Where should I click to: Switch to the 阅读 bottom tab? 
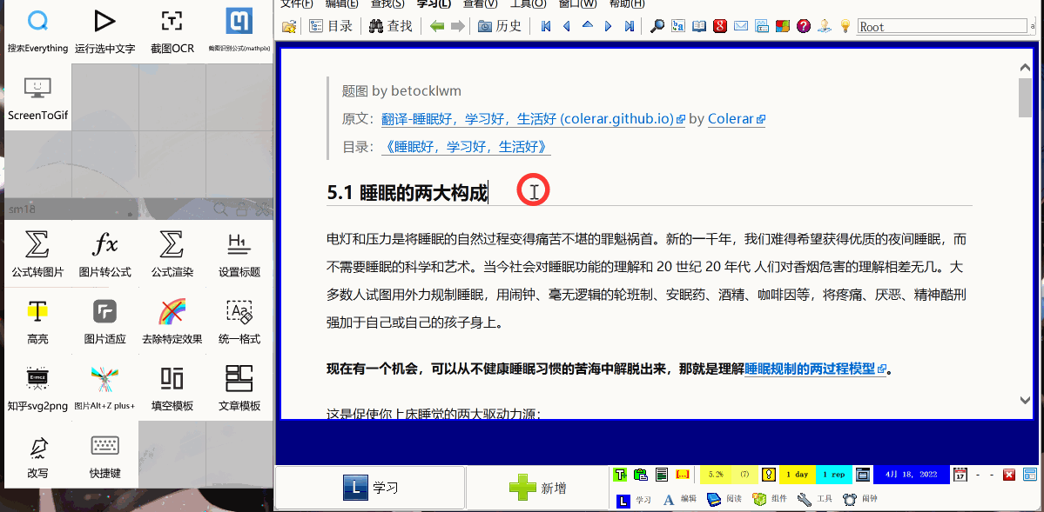724,499
